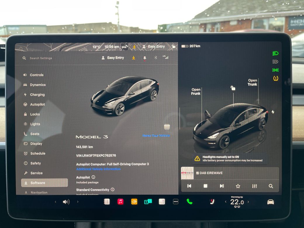Image resolution: width=304 pixels, height=228 pixels.
Task: Tap the tire pressure warning indicator
Action: point(275,78)
